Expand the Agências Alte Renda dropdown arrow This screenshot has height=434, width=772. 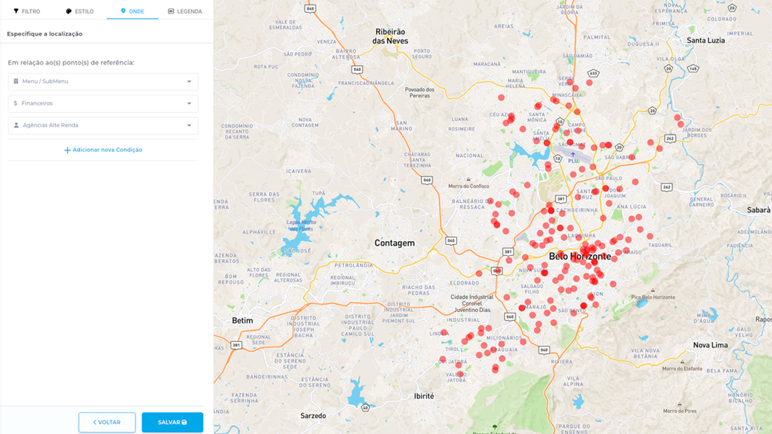[x=189, y=125]
